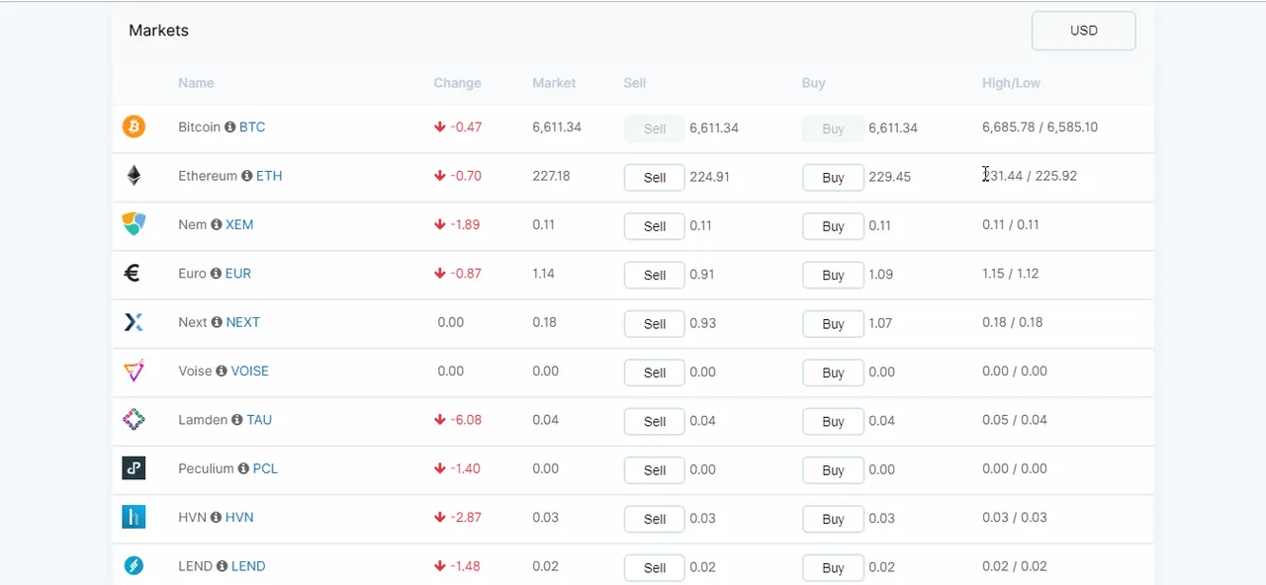
Task: Click Buy in the Euro row
Action: pyautogui.click(x=833, y=275)
